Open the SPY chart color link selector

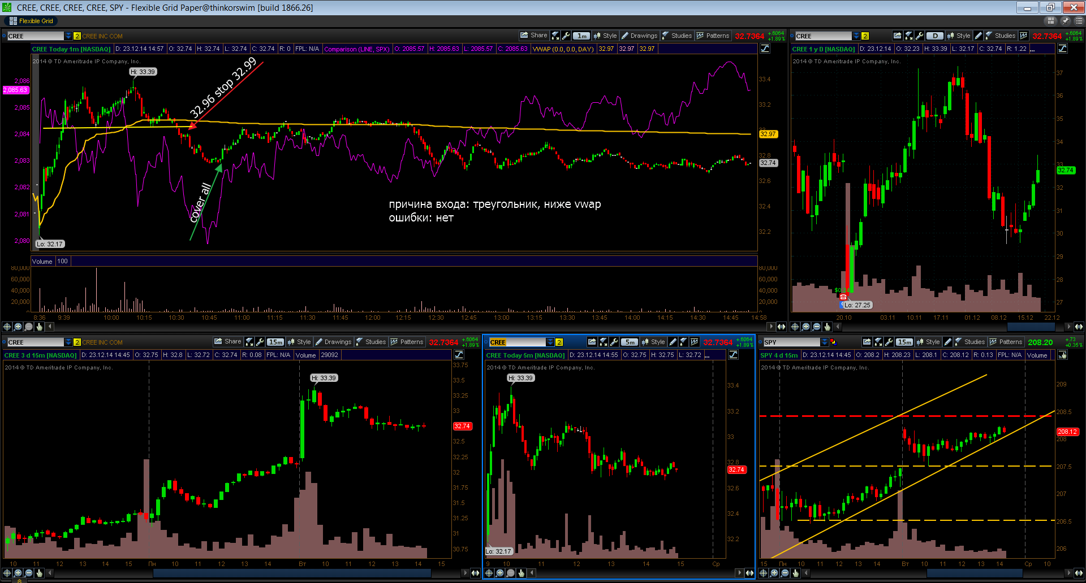pyautogui.click(x=833, y=342)
